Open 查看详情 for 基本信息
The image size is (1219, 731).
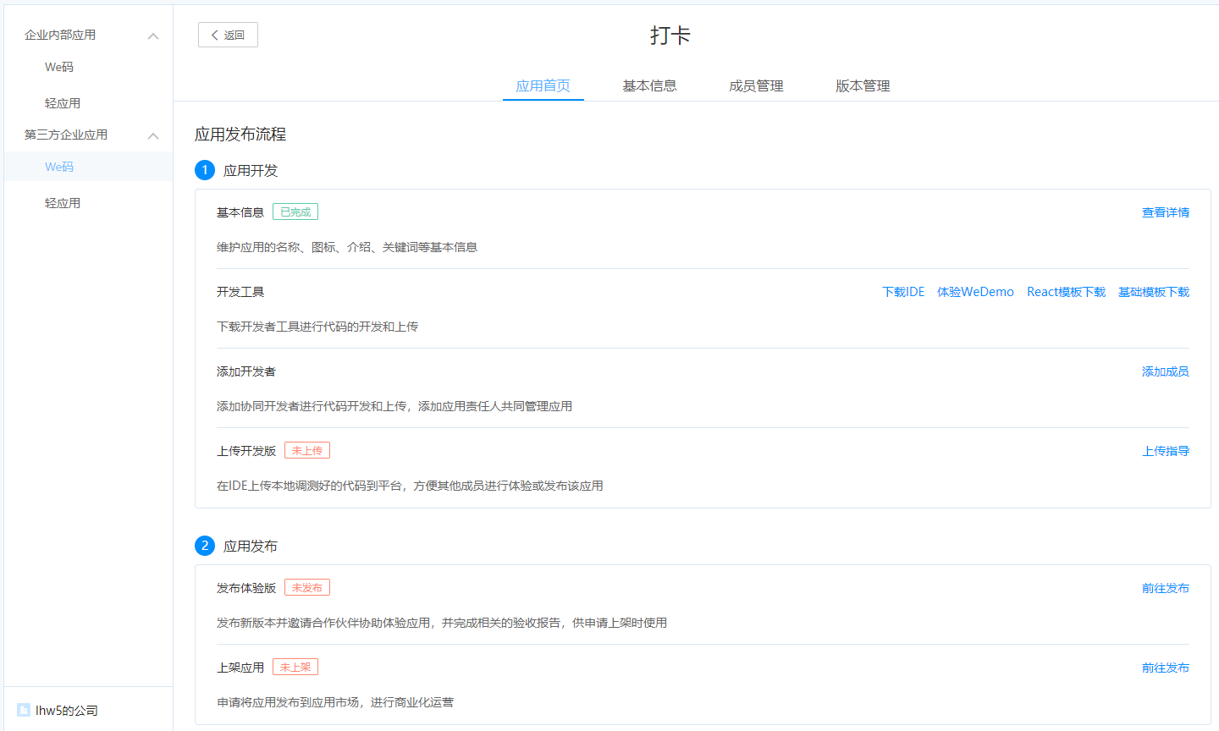click(1165, 213)
